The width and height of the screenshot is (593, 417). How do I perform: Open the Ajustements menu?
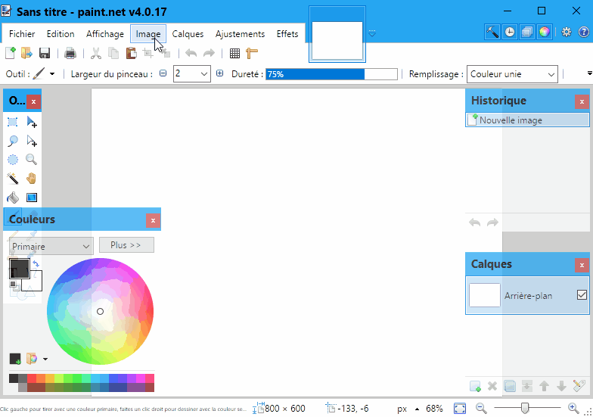click(x=241, y=34)
